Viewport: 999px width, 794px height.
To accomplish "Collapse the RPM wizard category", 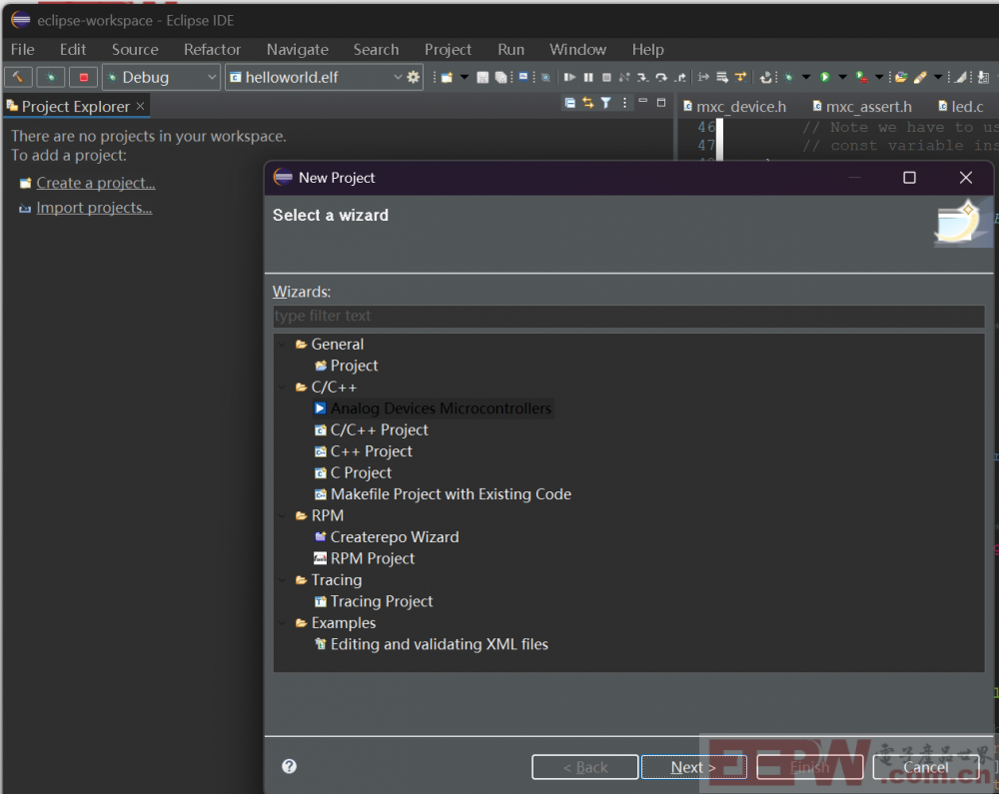I will [283, 515].
